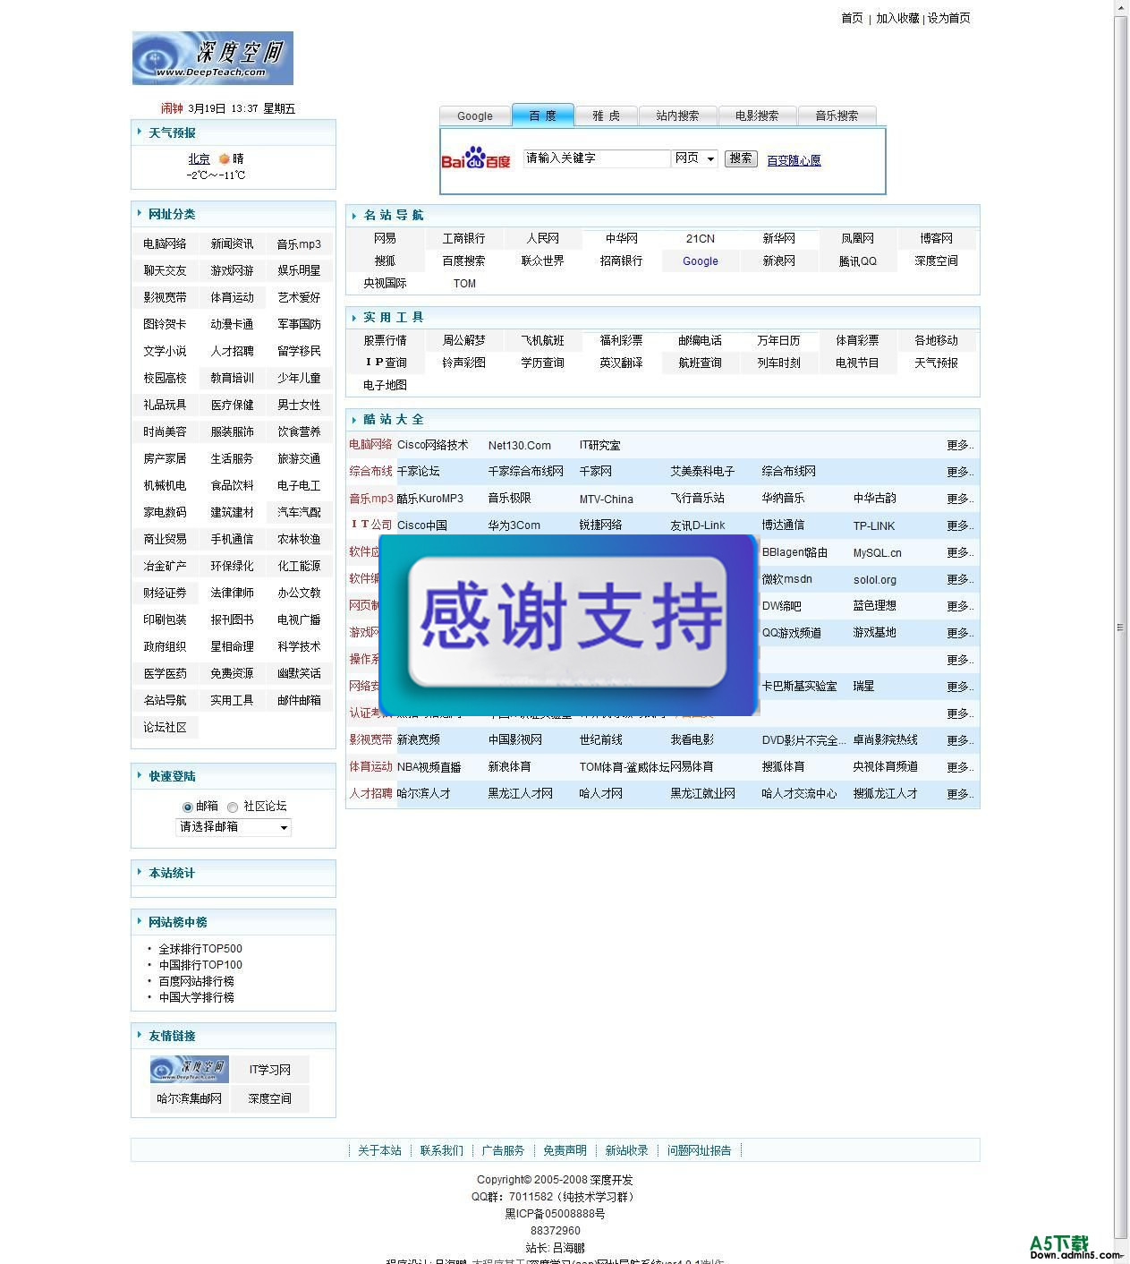Image resolution: width=1130 pixels, height=1264 pixels.
Task: Click the sunny weather icon for Beijing
Action: (224, 158)
